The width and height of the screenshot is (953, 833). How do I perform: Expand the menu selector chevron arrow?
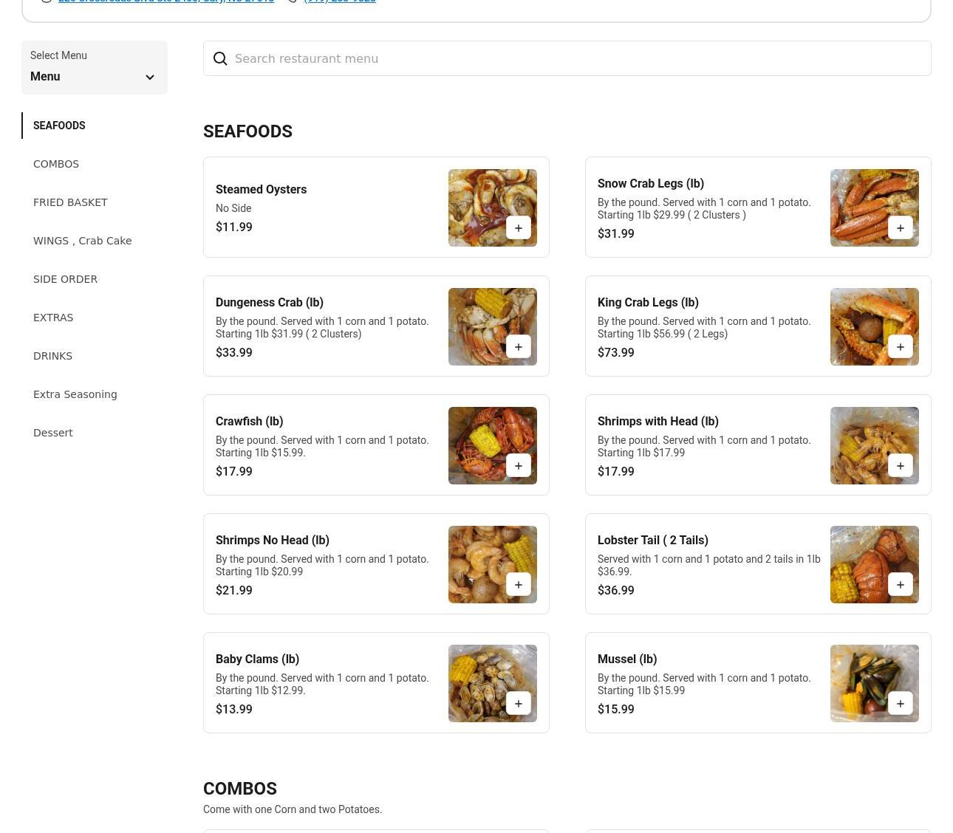150,78
